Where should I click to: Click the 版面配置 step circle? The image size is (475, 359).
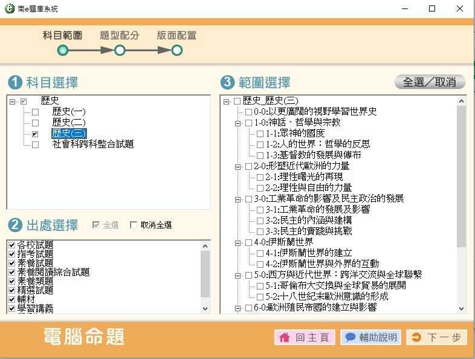tap(177, 50)
